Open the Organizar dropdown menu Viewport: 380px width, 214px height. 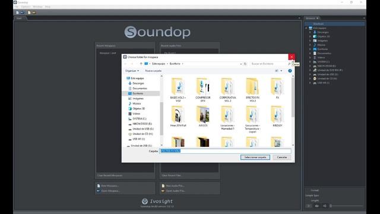pos(132,71)
